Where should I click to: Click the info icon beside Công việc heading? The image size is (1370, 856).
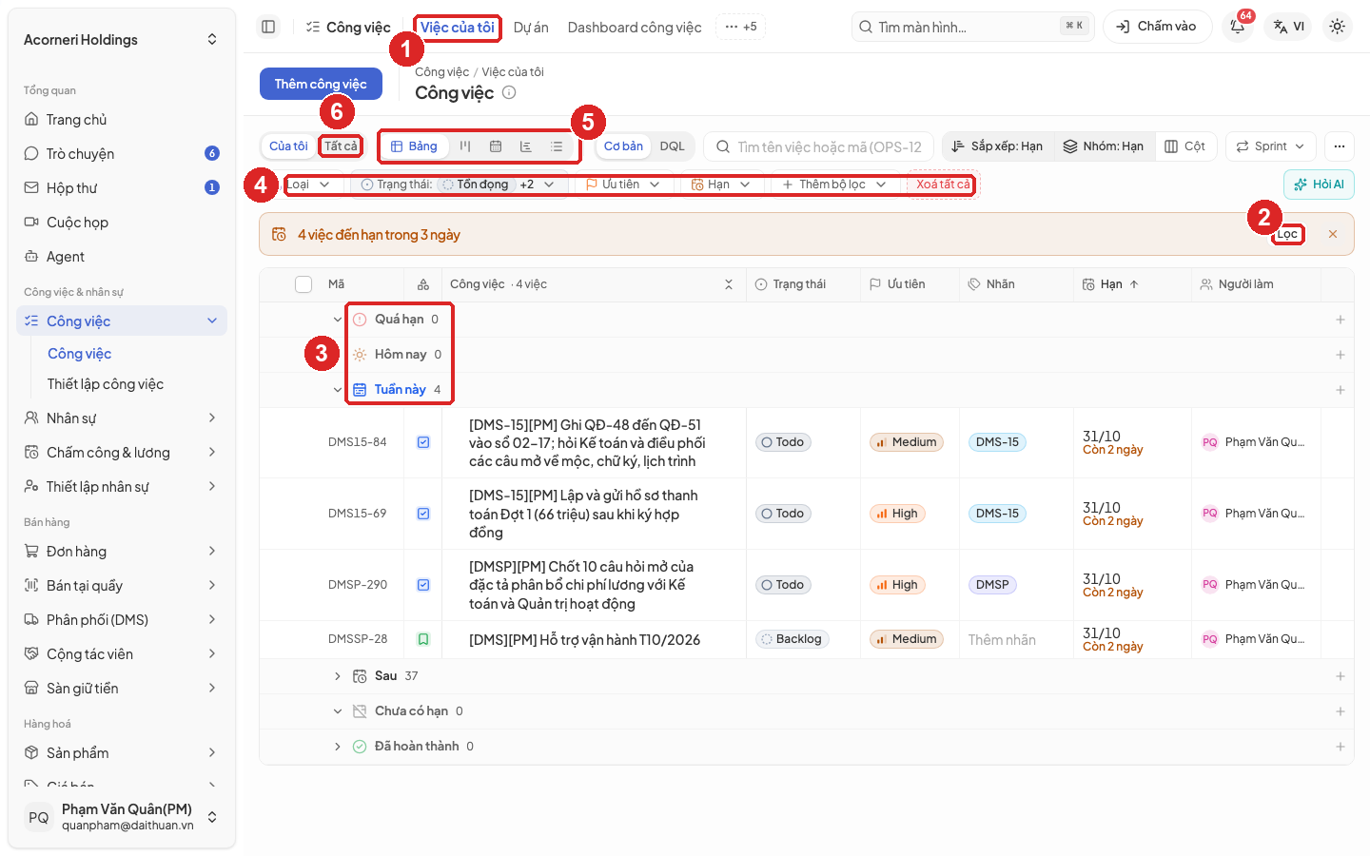[x=509, y=92]
